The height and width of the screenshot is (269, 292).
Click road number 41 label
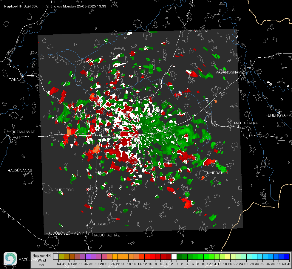(x=227, y=87)
